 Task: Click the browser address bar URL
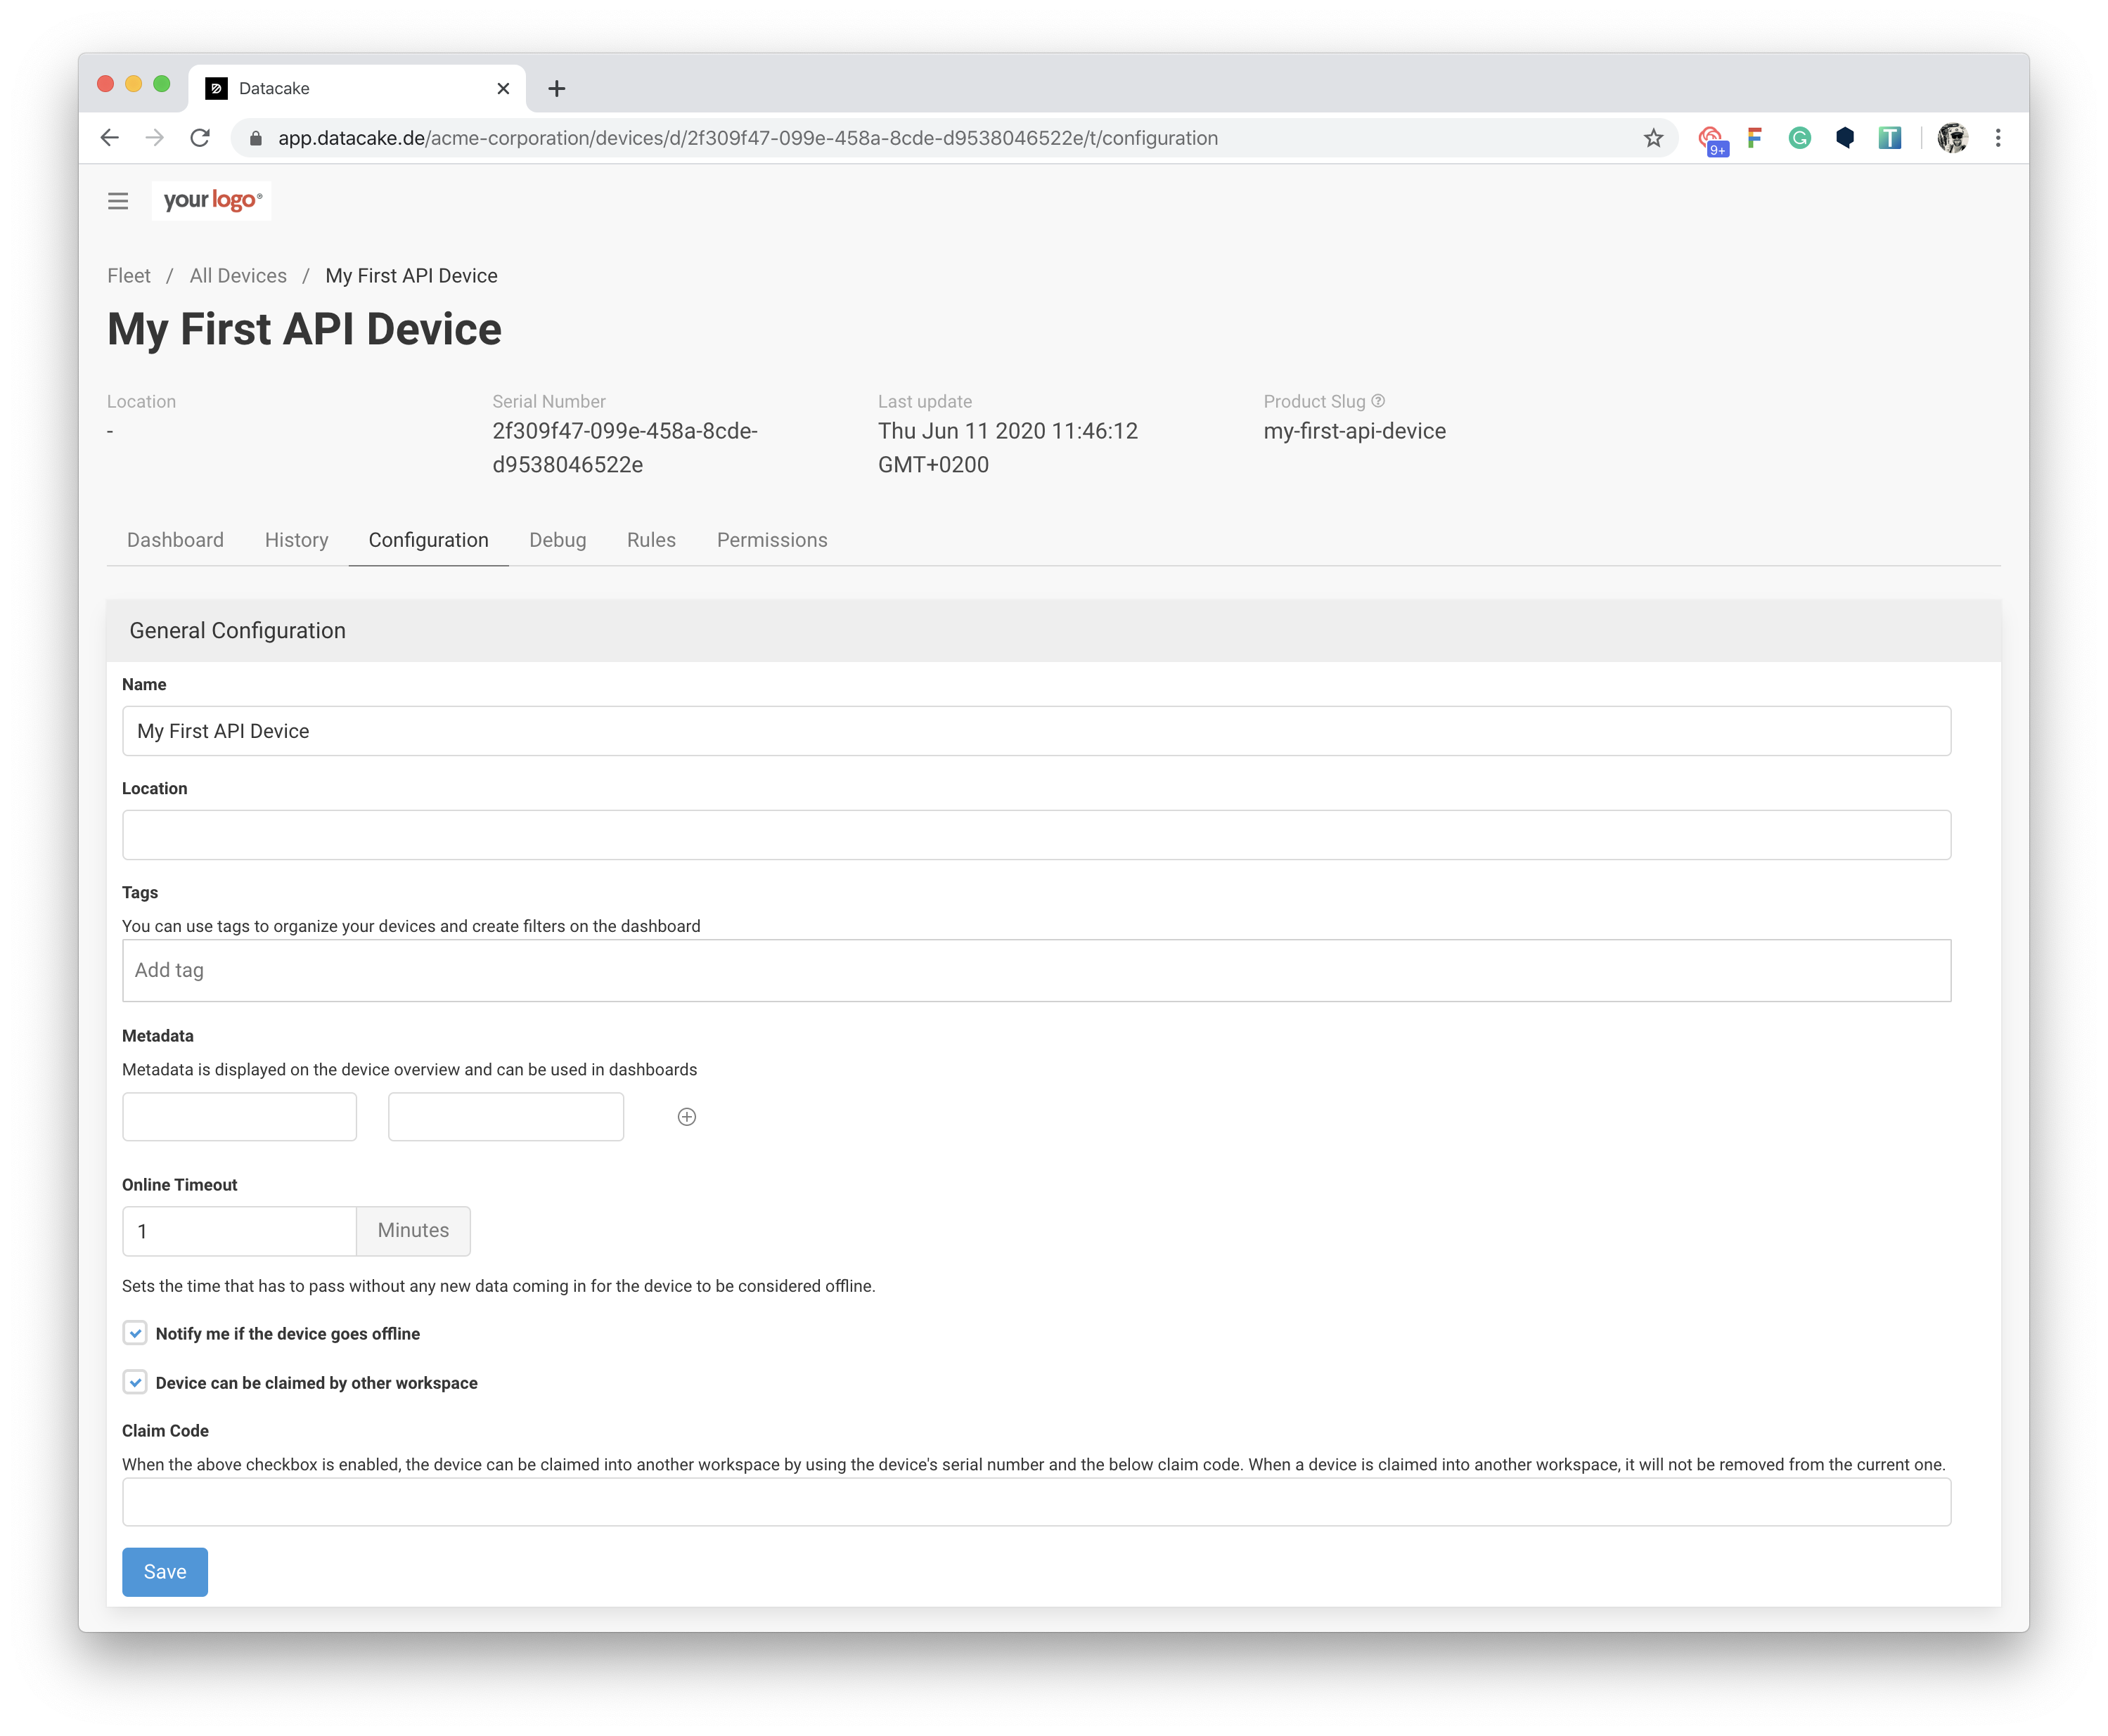pos(747,138)
